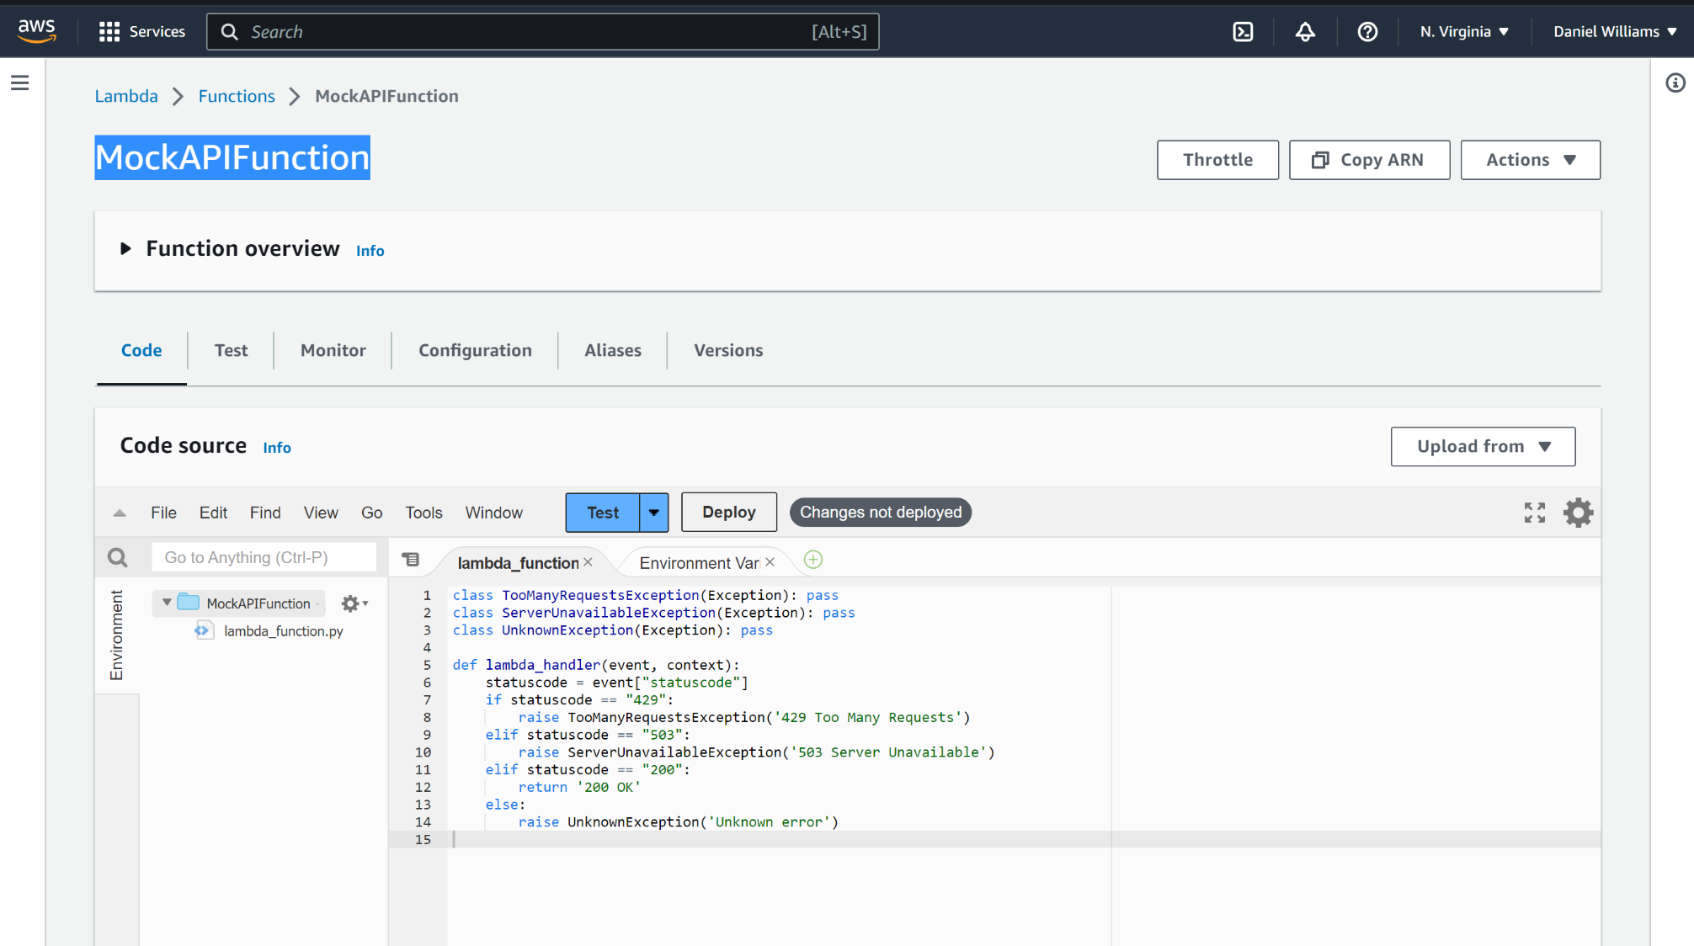Expand the Function overview section

125,249
